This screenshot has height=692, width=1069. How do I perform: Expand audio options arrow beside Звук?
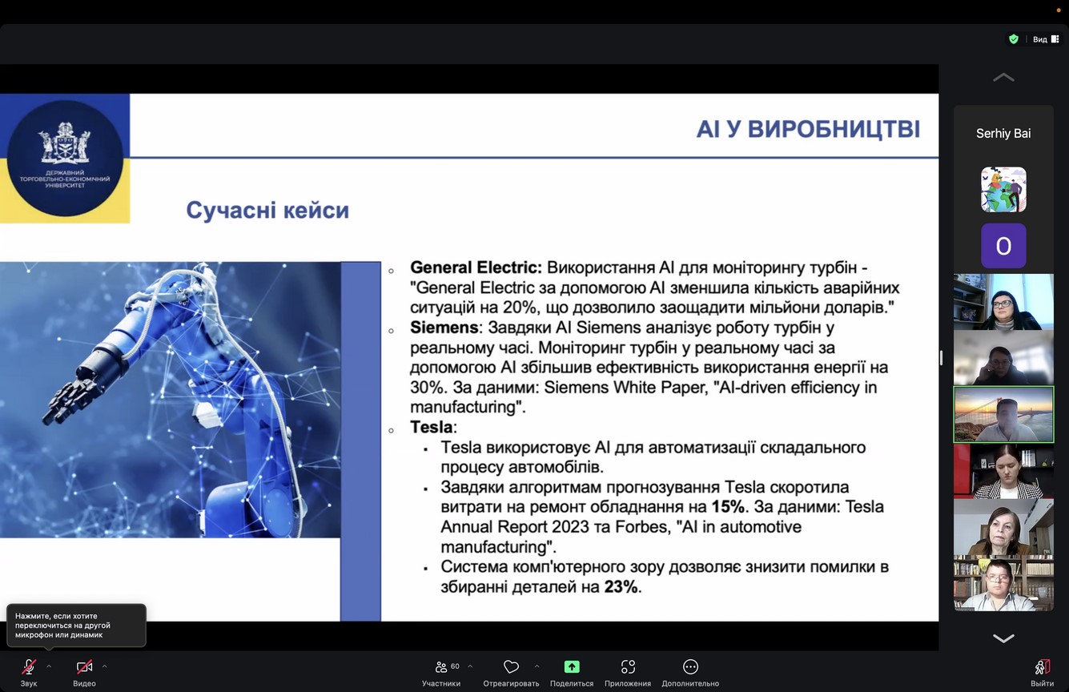[x=49, y=666]
